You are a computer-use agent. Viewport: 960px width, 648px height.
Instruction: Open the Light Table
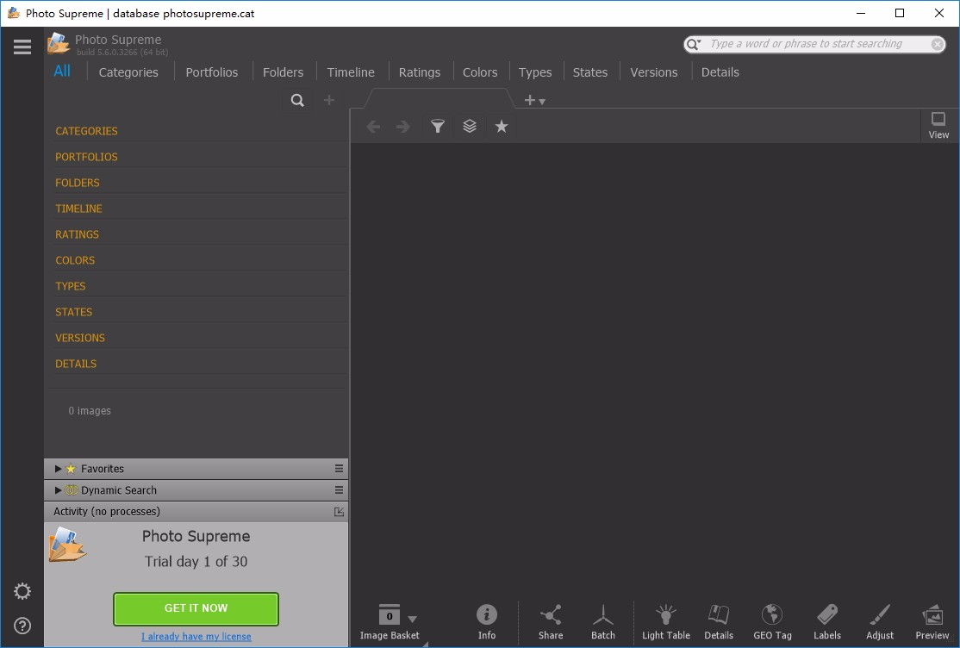[x=665, y=621]
